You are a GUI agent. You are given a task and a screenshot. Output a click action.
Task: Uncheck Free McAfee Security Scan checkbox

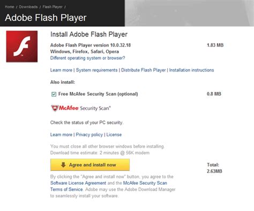(54, 94)
